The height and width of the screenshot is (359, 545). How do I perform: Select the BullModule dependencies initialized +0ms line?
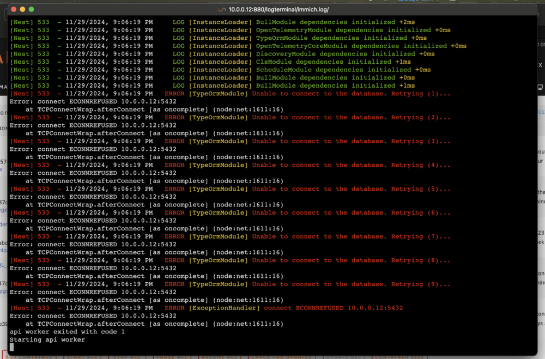[x=212, y=78]
